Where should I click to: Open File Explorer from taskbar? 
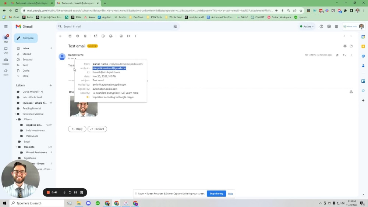click(x=79, y=203)
